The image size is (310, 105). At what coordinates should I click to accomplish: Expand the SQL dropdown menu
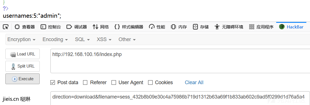[x=82, y=39]
